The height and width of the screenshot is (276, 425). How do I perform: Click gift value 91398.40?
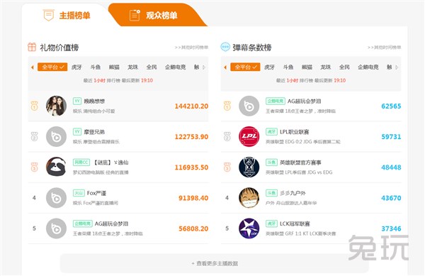coord(193,198)
